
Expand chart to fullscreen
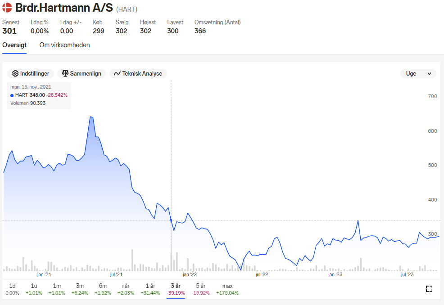429,289
